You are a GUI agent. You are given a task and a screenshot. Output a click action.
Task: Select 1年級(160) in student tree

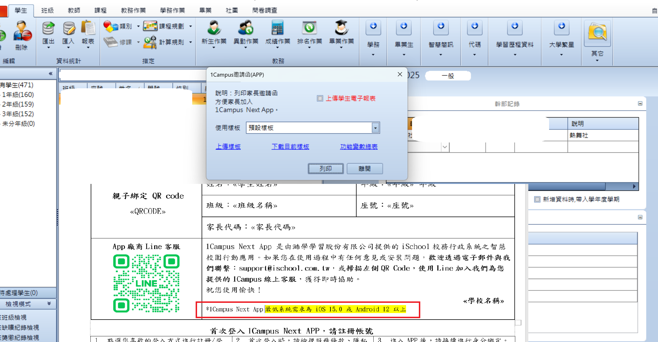coord(18,95)
